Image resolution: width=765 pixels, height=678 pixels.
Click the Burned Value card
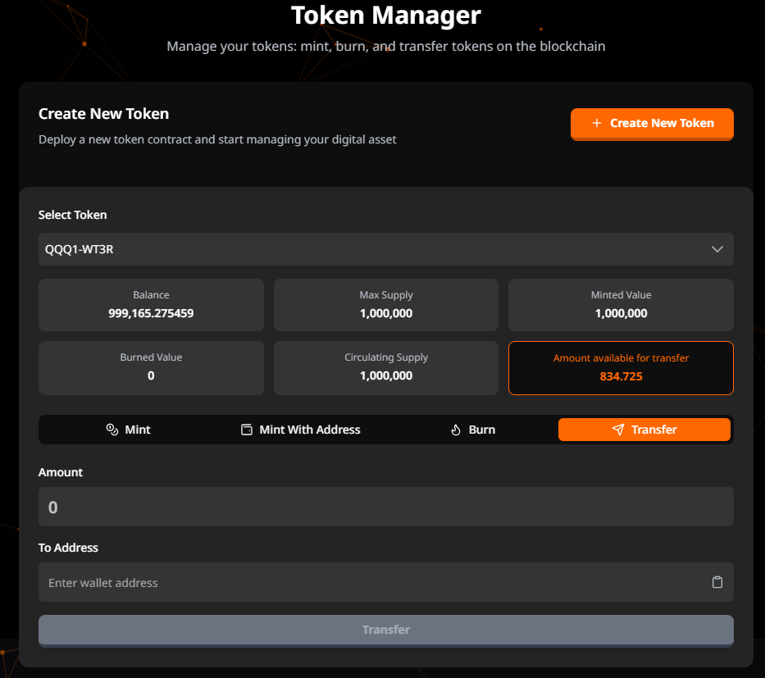(x=151, y=368)
